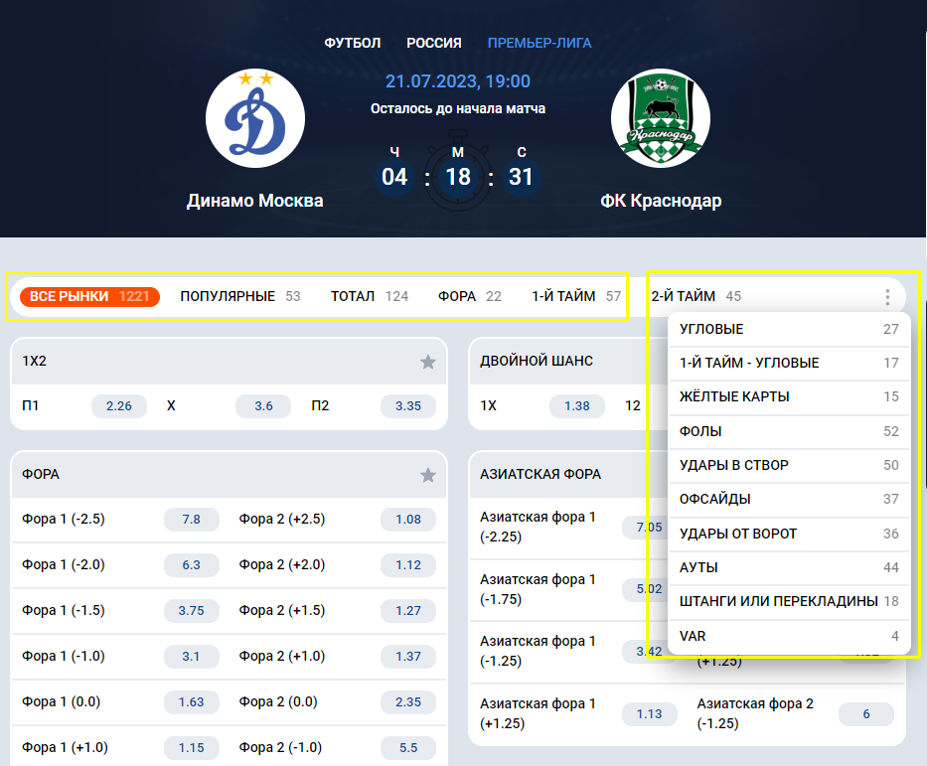Switch to the ПОПУЛЯРНЫЕ tab
927x766 pixels.
pos(239,296)
